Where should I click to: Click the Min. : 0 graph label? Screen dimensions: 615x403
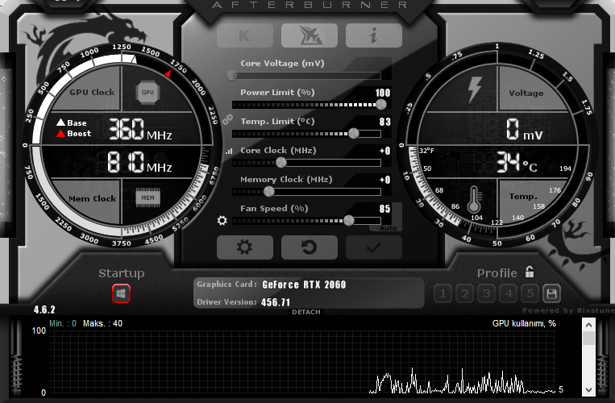click(x=63, y=323)
